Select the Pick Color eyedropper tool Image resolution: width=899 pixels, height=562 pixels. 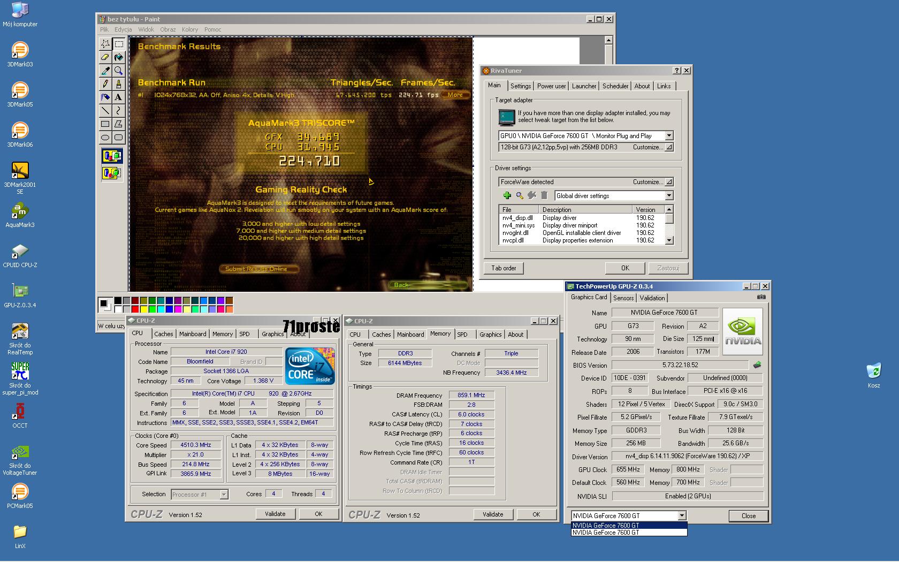pos(105,71)
